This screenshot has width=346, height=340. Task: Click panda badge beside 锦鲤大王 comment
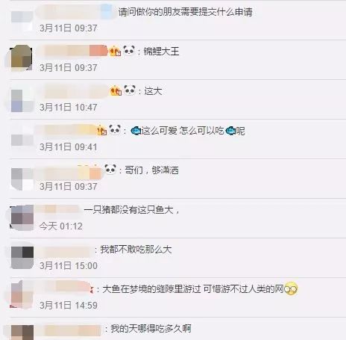(129, 50)
